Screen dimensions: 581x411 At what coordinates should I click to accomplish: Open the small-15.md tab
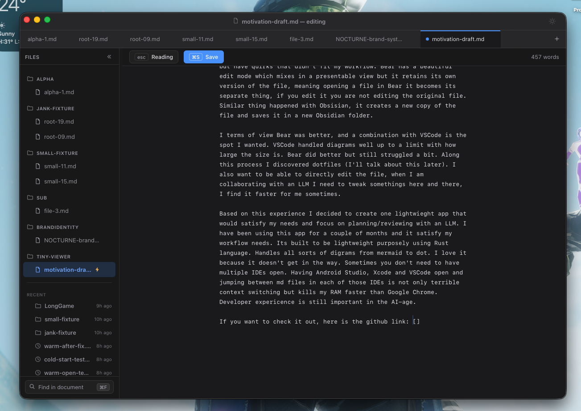tap(251, 39)
